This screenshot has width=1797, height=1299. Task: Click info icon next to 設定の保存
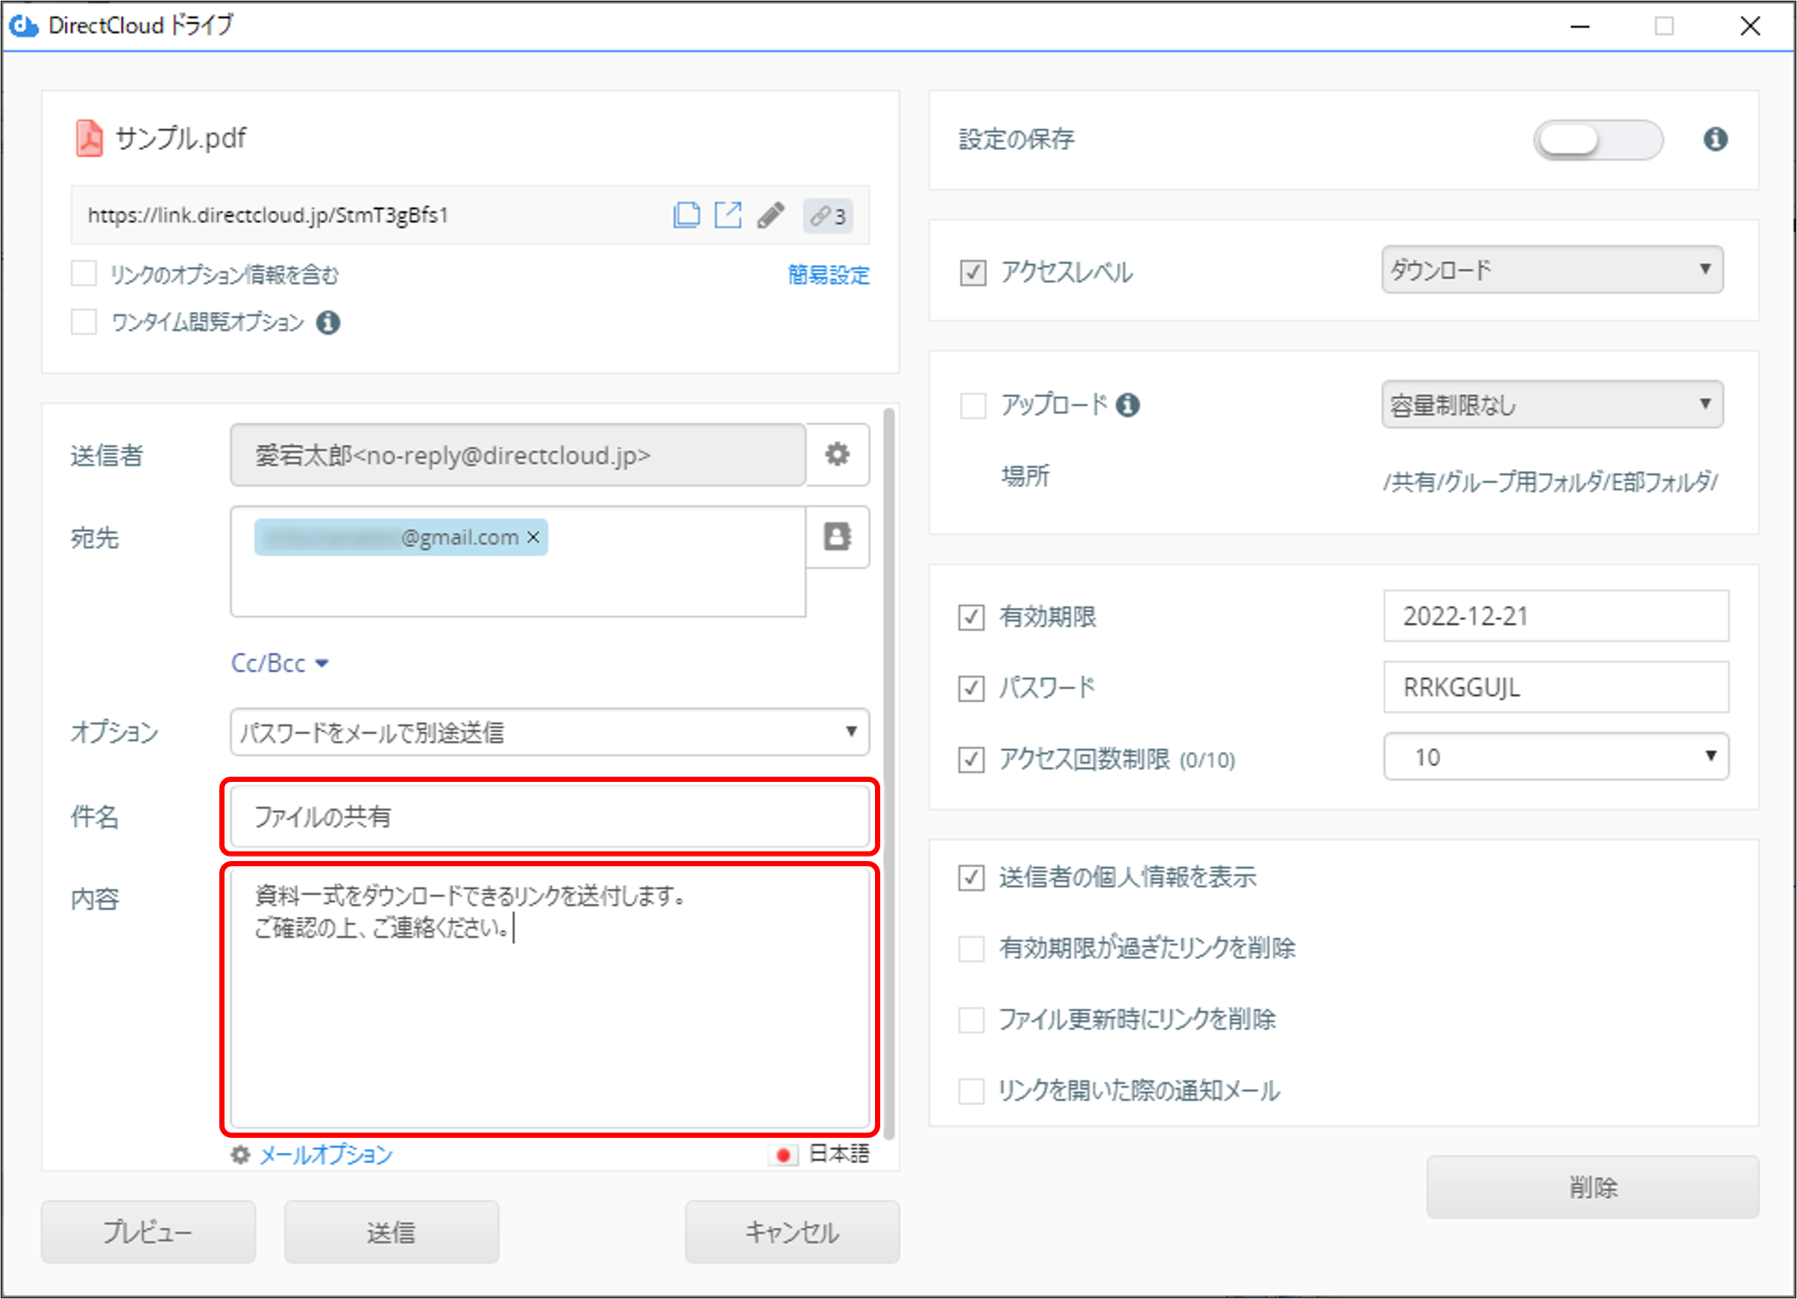coord(1716,140)
